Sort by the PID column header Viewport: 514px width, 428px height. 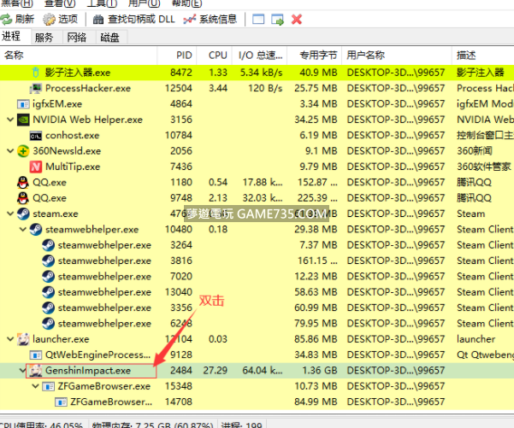[184, 56]
